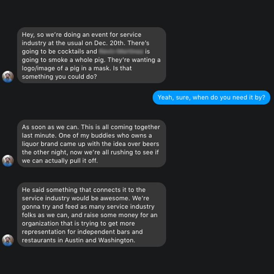Viewport: 274px width, 274px height.
Task: Click the 'liquor brand' text
Action: [40, 144]
